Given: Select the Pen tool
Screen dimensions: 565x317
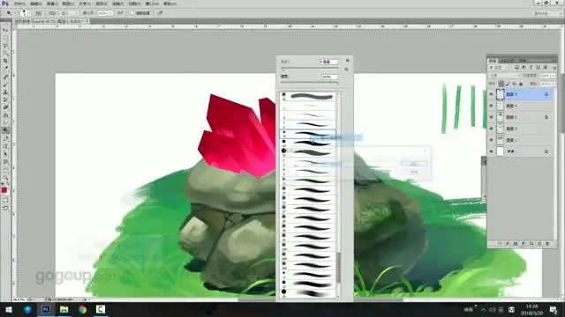Looking at the screenshot, I should tap(5, 138).
